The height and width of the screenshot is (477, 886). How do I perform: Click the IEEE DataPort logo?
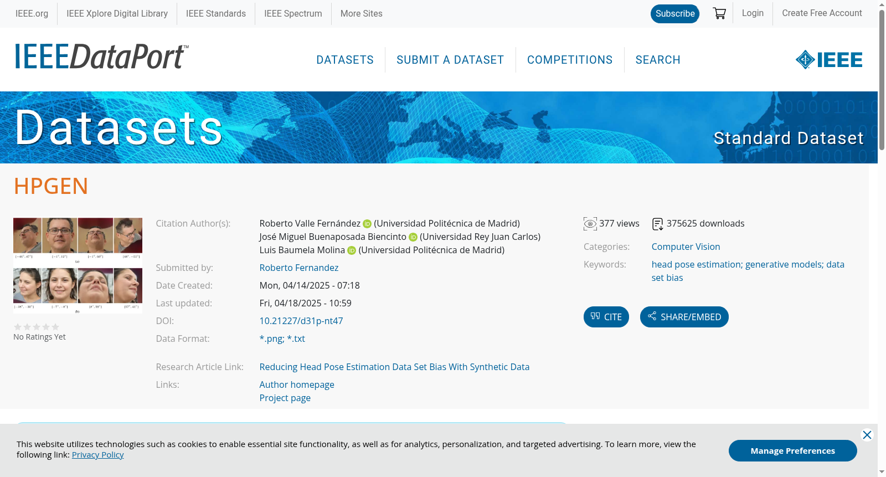coord(101,57)
